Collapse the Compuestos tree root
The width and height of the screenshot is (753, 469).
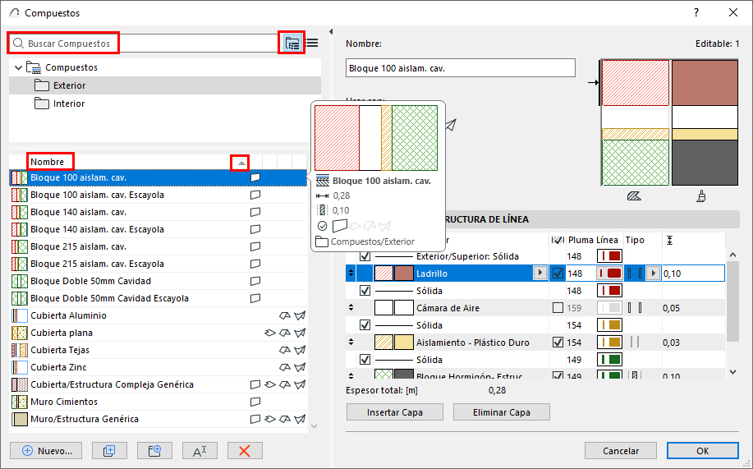[x=18, y=67]
